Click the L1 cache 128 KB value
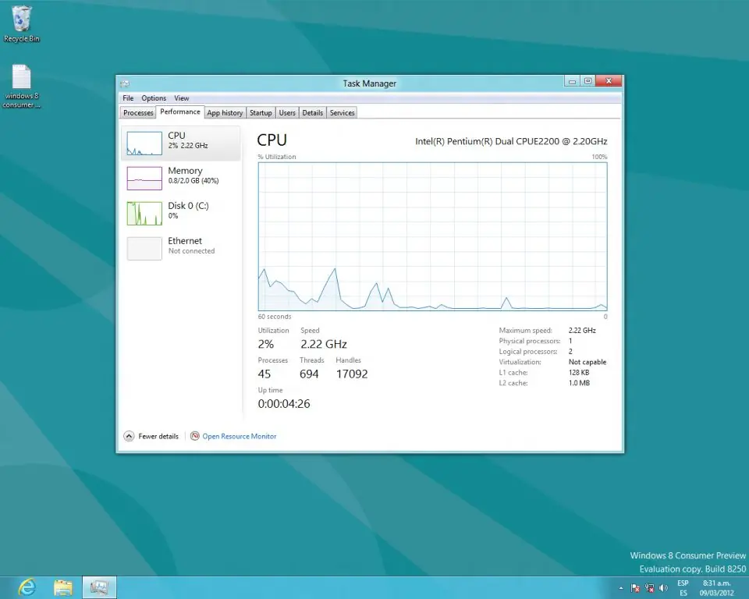 coord(578,373)
